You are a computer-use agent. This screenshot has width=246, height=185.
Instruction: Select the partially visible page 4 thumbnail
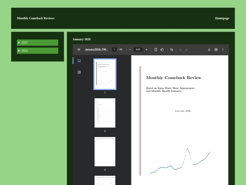[105, 180]
